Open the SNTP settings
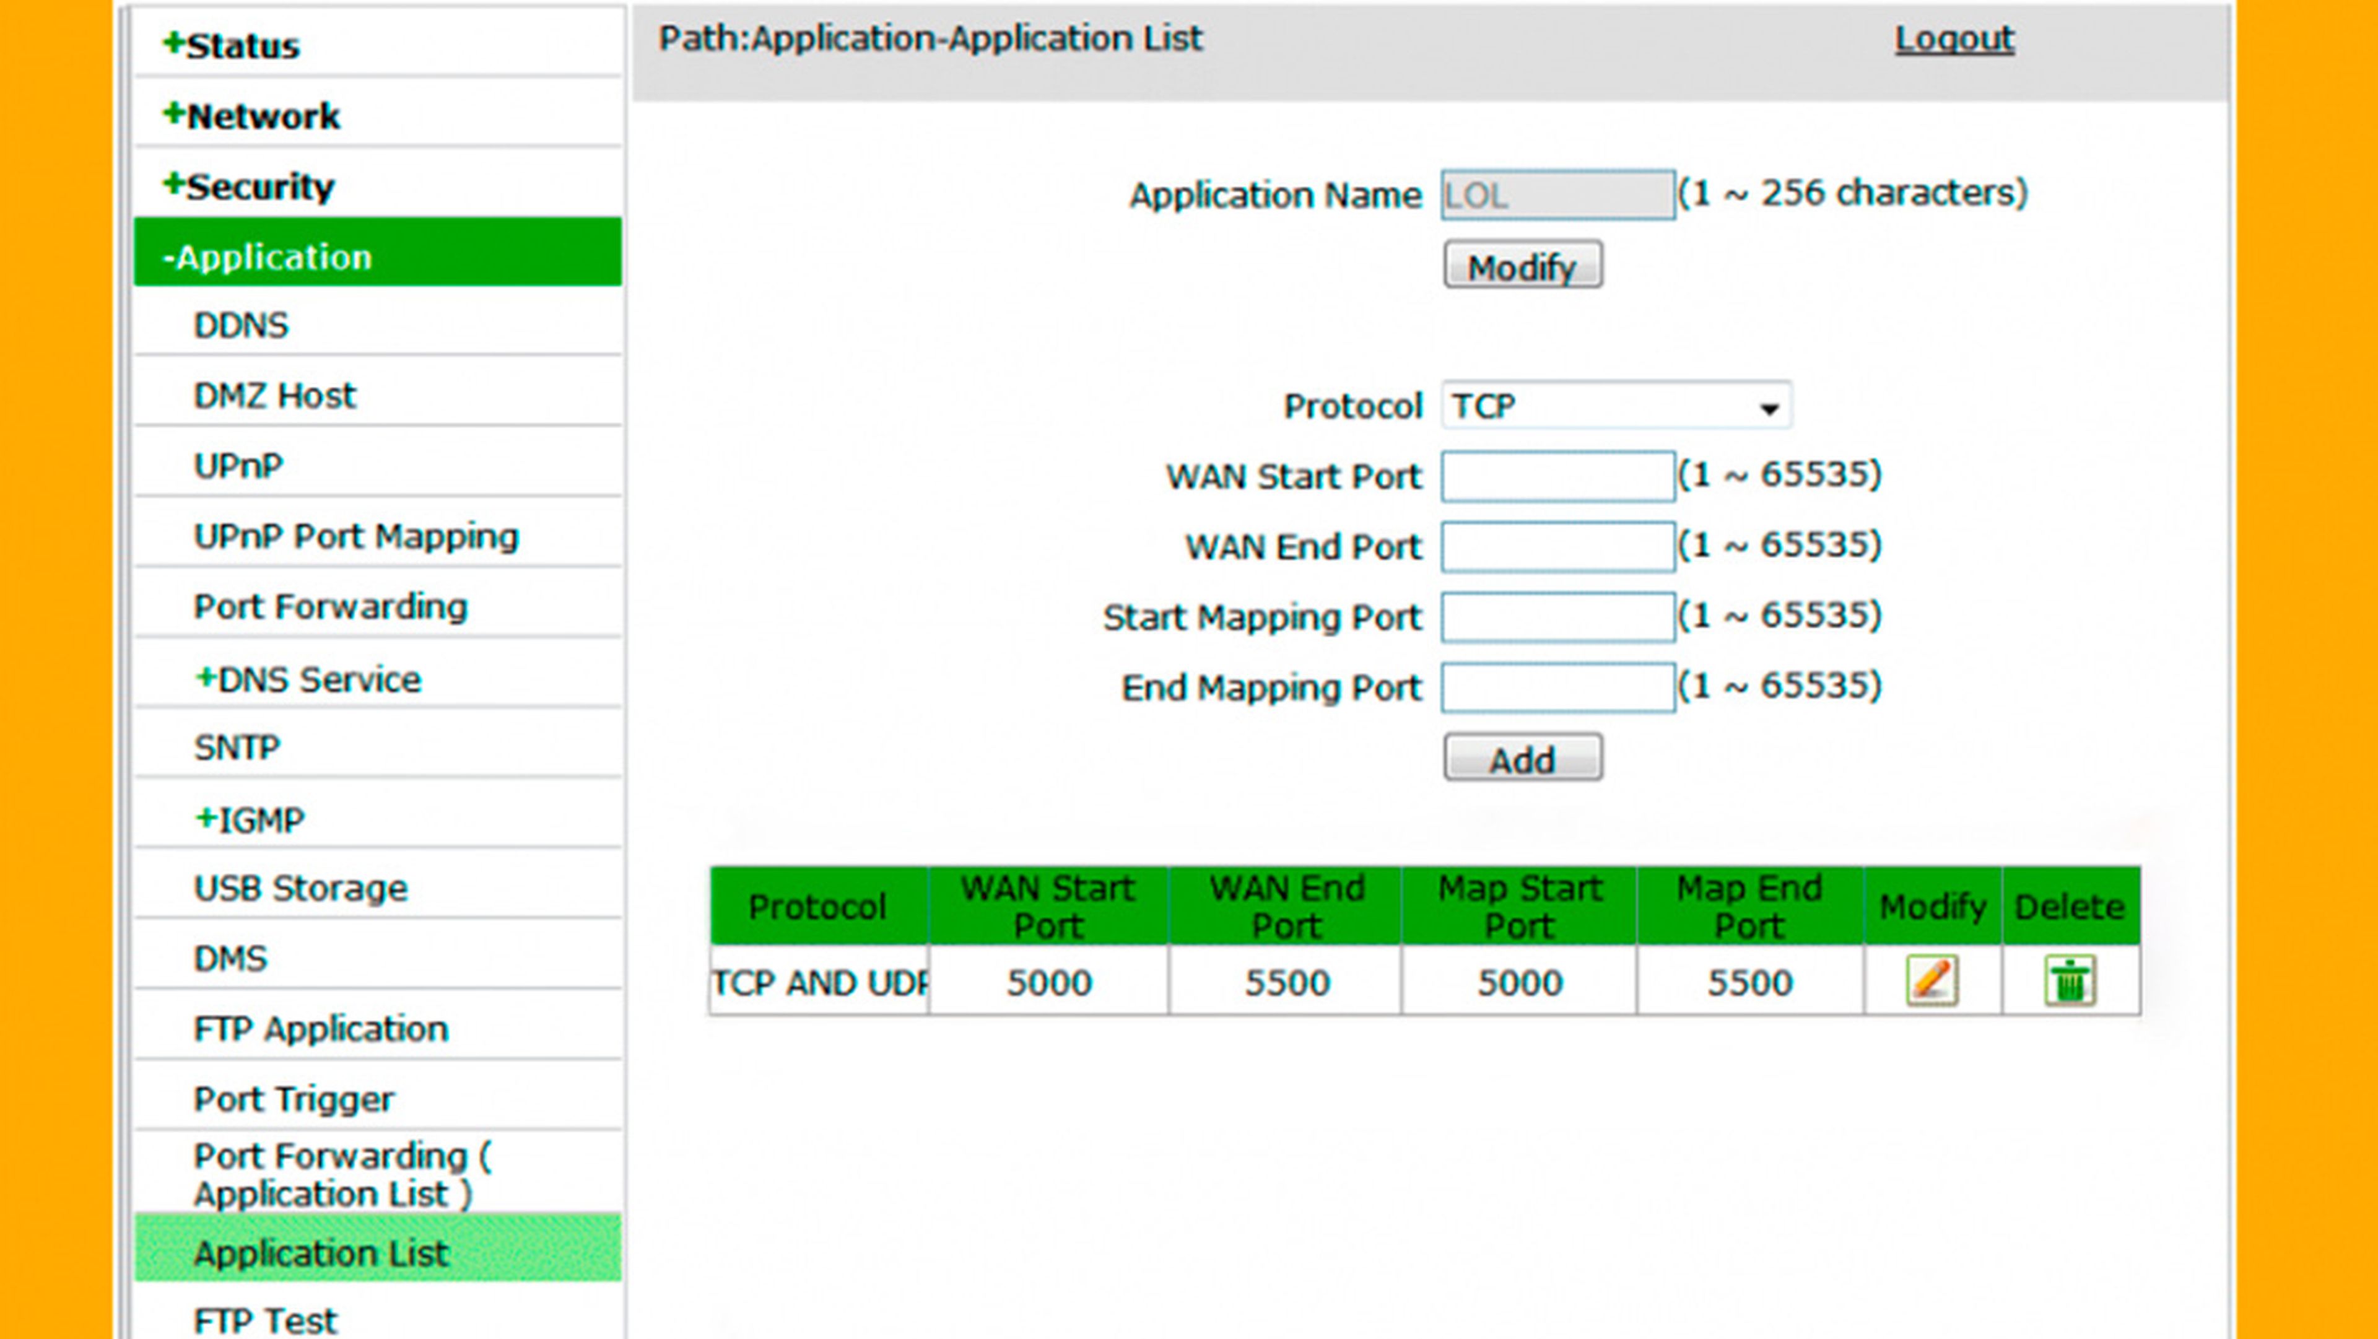Image resolution: width=2378 pixels, height=1339 pixels. click(237, 747)
